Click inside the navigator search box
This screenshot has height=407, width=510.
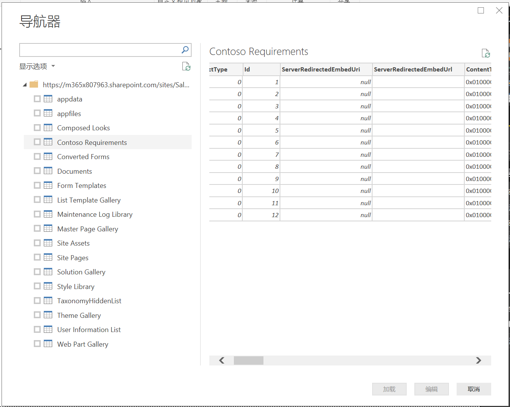pyautogui.click(x=100, y=50)
